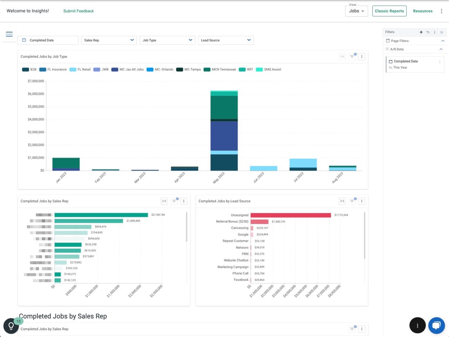This screenshot has width=449, height=337.
Task: Click the fit-width icon on Completed Jobs by Sales Rep
Action: (164, 201)
